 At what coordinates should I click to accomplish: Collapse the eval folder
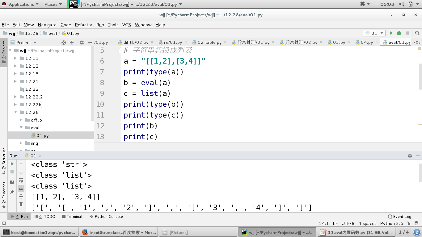(21, 128)
